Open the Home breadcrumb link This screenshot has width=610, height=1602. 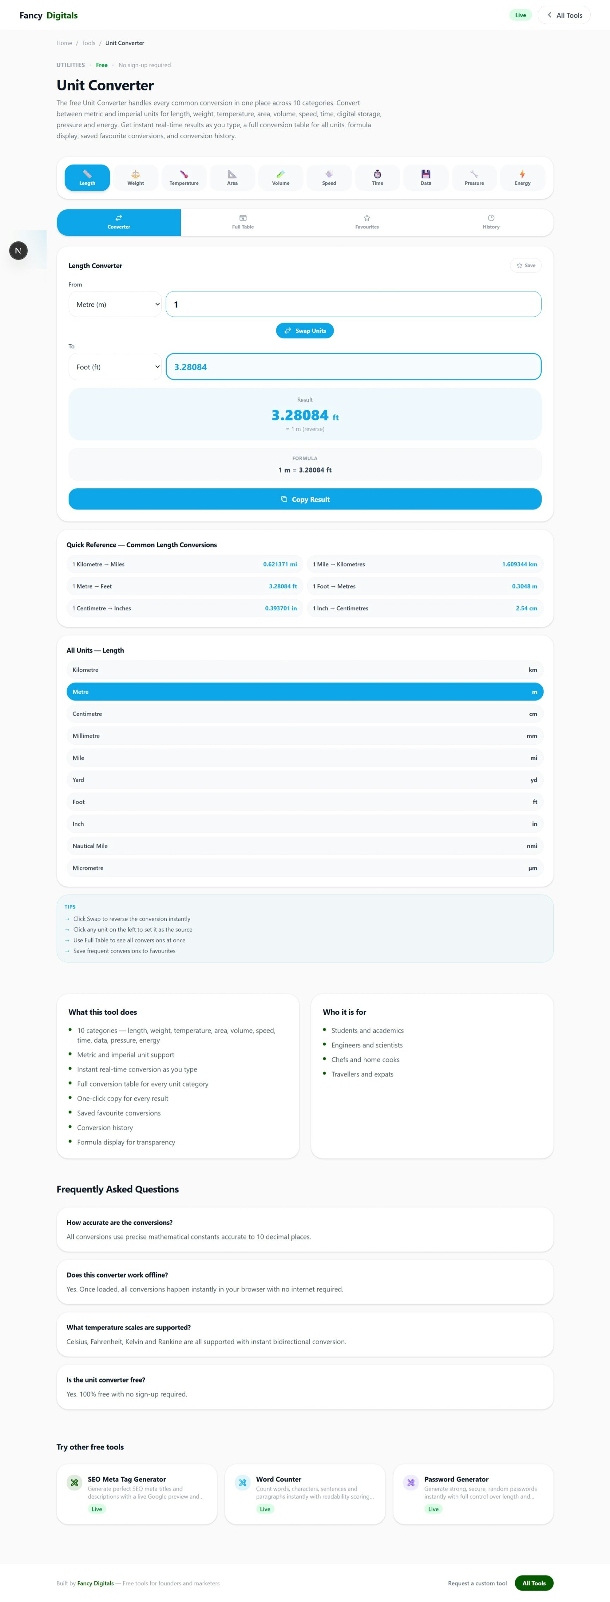click(x=64, y=43)
